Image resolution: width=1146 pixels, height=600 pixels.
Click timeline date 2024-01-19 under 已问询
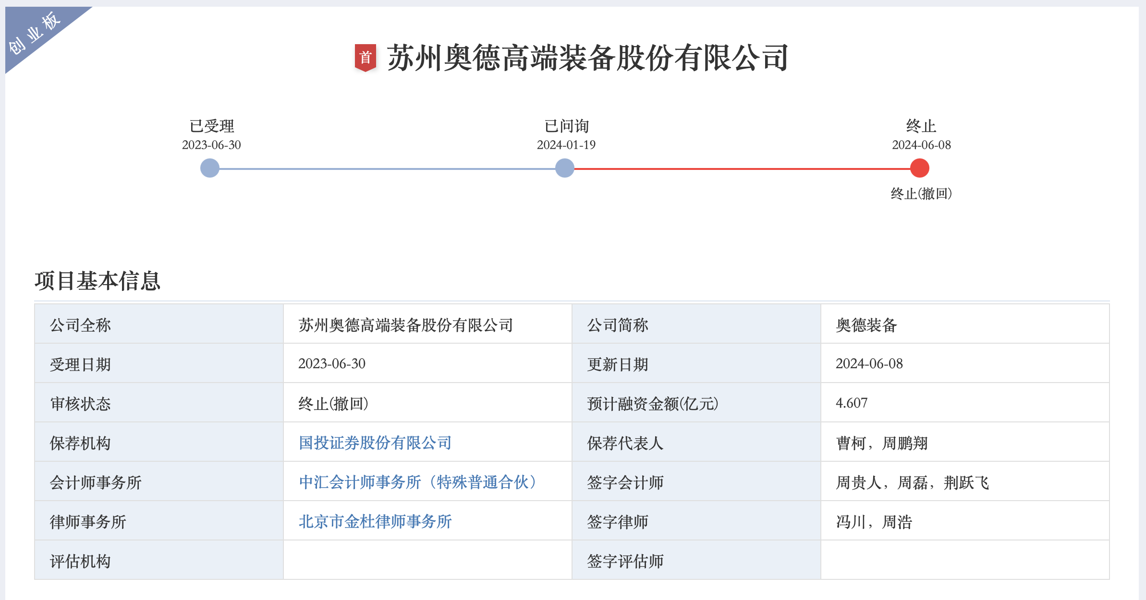pyautogui.click(x=566, y=145)
